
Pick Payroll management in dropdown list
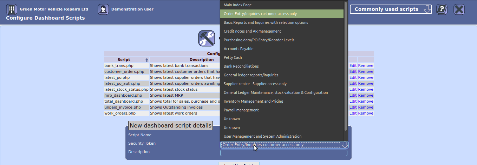coord(241,110)
